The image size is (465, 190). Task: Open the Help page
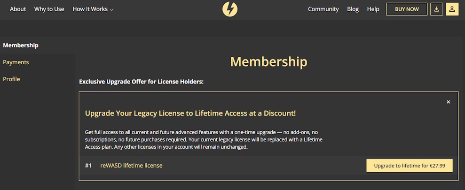[373, 9]
